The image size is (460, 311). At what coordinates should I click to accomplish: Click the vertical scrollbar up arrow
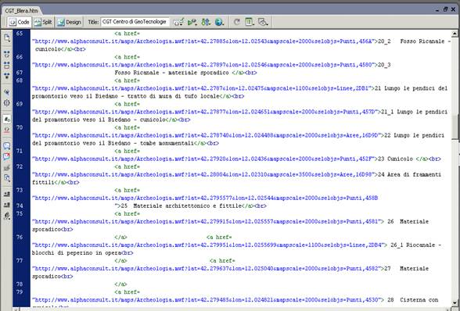tap(455, 34)
